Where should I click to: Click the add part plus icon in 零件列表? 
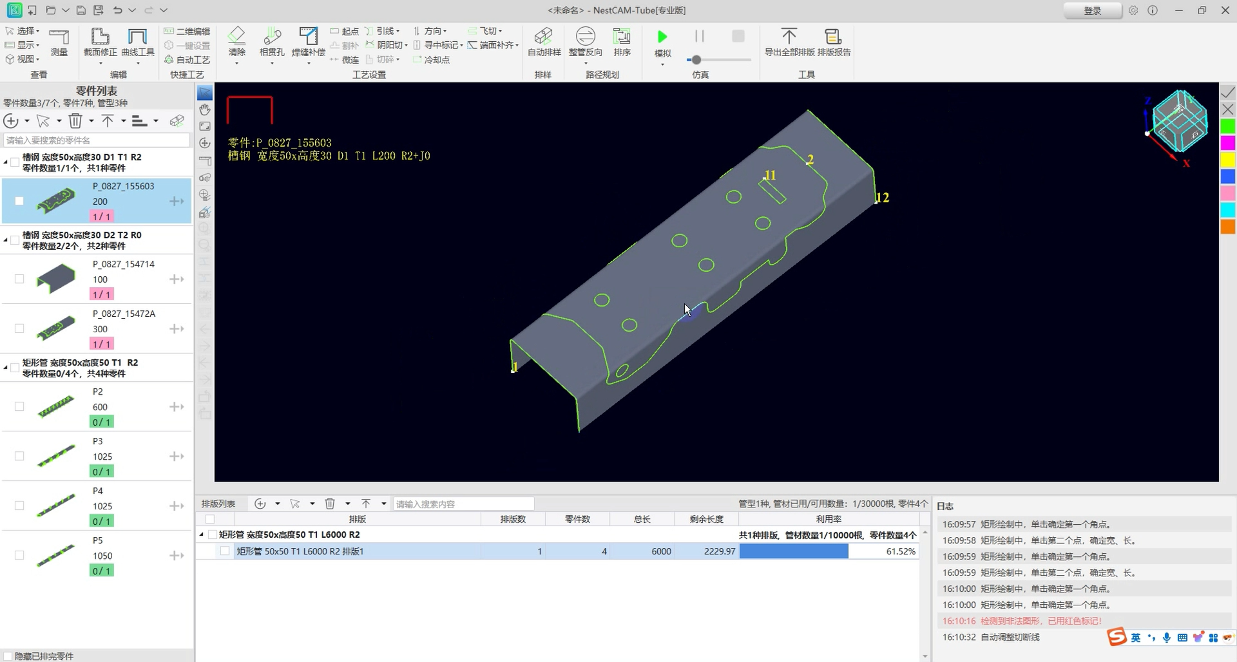pyautogui.click(x=11, y=121)
